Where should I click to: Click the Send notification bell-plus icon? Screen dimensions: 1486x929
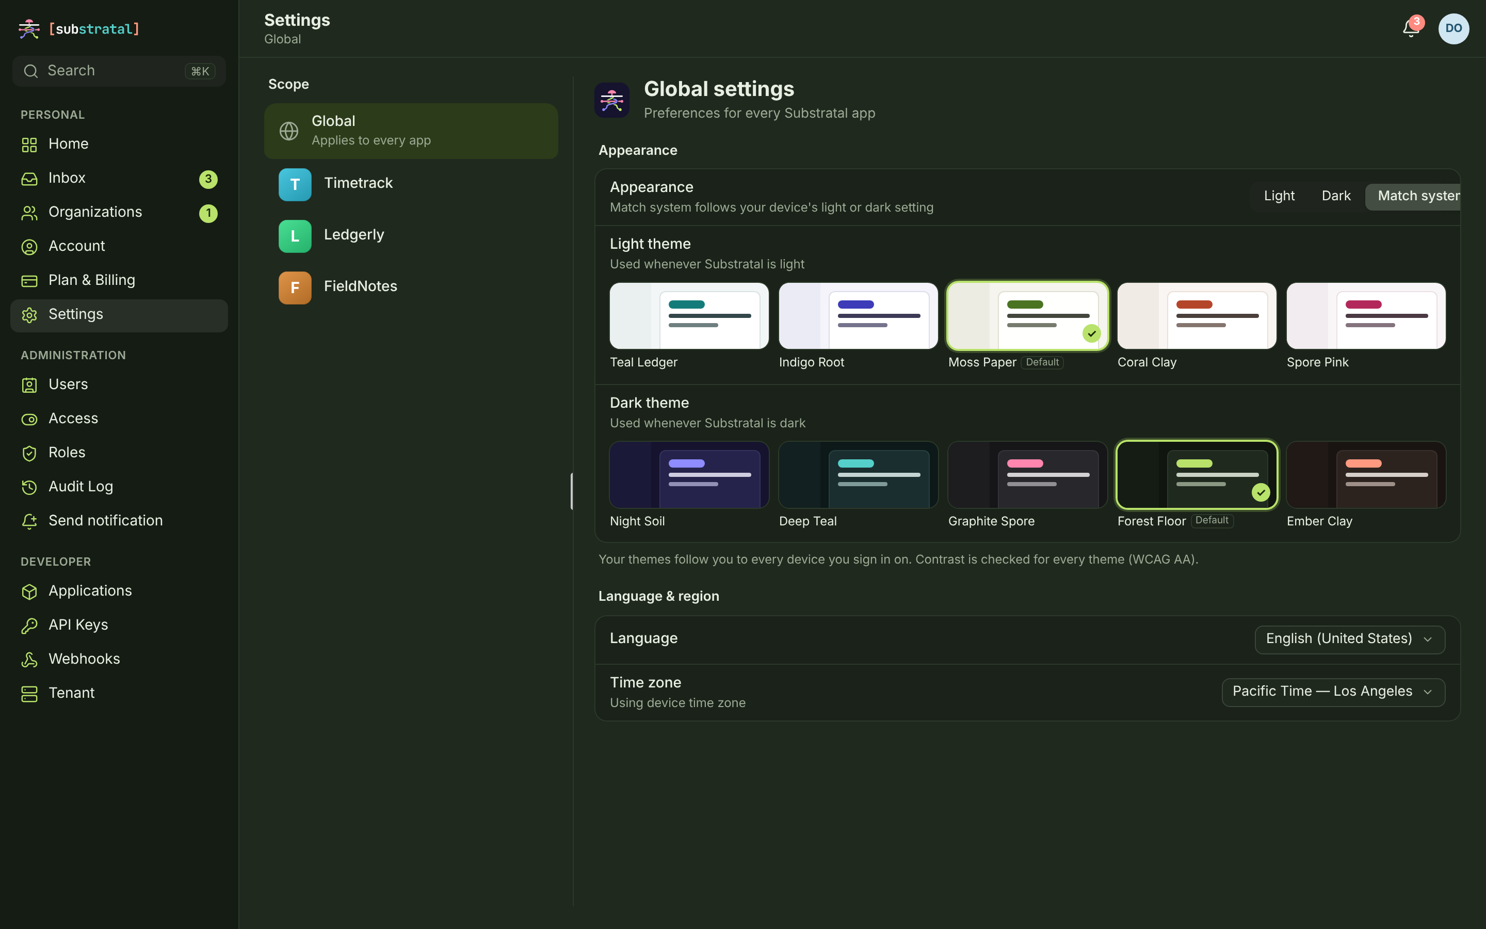pyautogui.click(x=29, y=522)
